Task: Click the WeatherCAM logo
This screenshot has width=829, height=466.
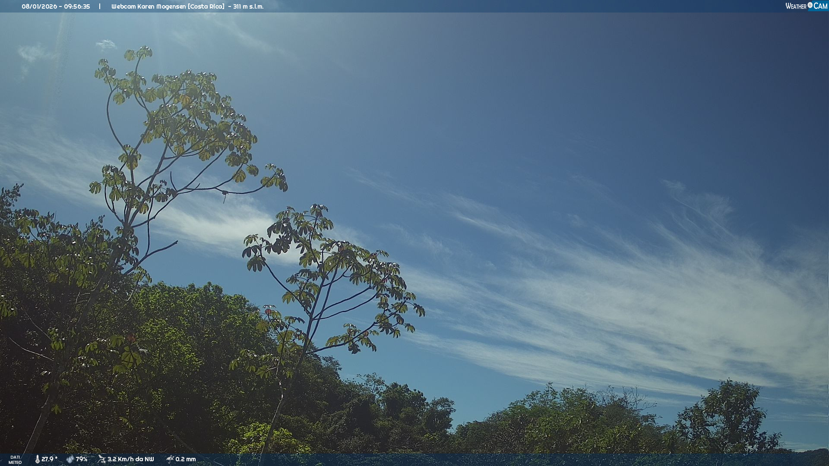Action: point(806,6)
